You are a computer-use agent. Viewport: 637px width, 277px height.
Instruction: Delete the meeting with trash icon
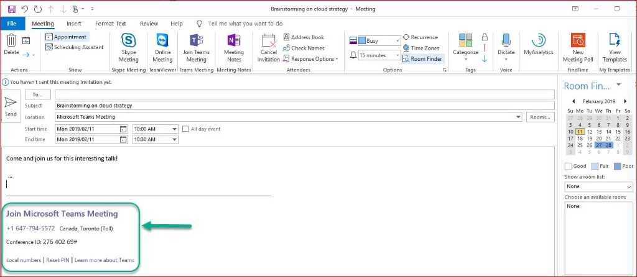coord(11,45)
